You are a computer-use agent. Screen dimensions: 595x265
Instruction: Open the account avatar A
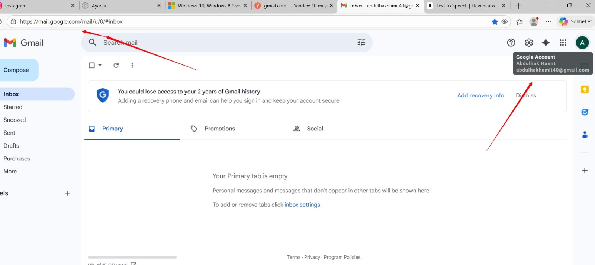point(582,43)
